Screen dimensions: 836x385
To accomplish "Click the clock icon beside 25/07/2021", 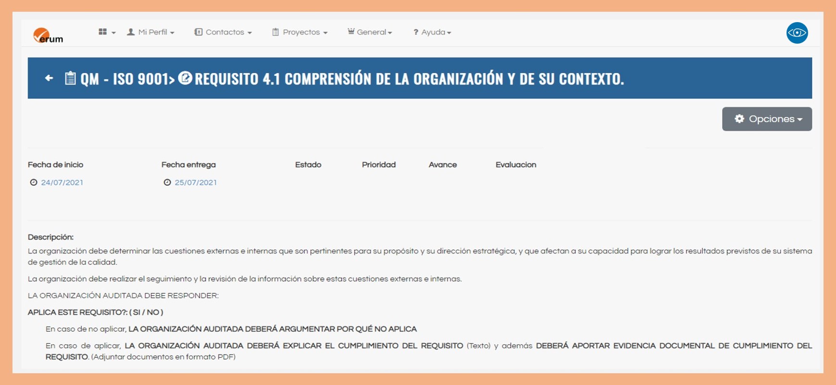I will (x=167, y=182).
